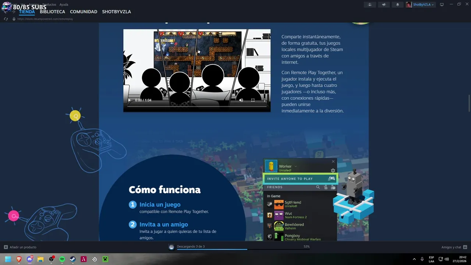Play the Remote Play Together video
Image resolution: width=471 pixels, height=265 pixels.
coord(129,100)
